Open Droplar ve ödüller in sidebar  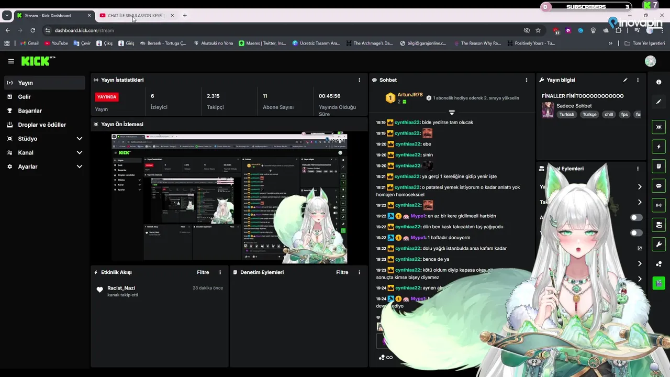tap(44, 125)
